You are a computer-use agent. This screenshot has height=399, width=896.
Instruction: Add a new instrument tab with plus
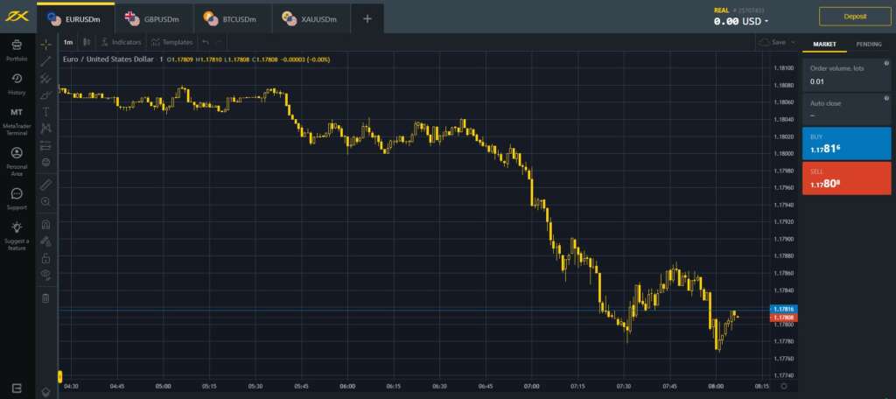pyautogui.click(x=367, y=19)
